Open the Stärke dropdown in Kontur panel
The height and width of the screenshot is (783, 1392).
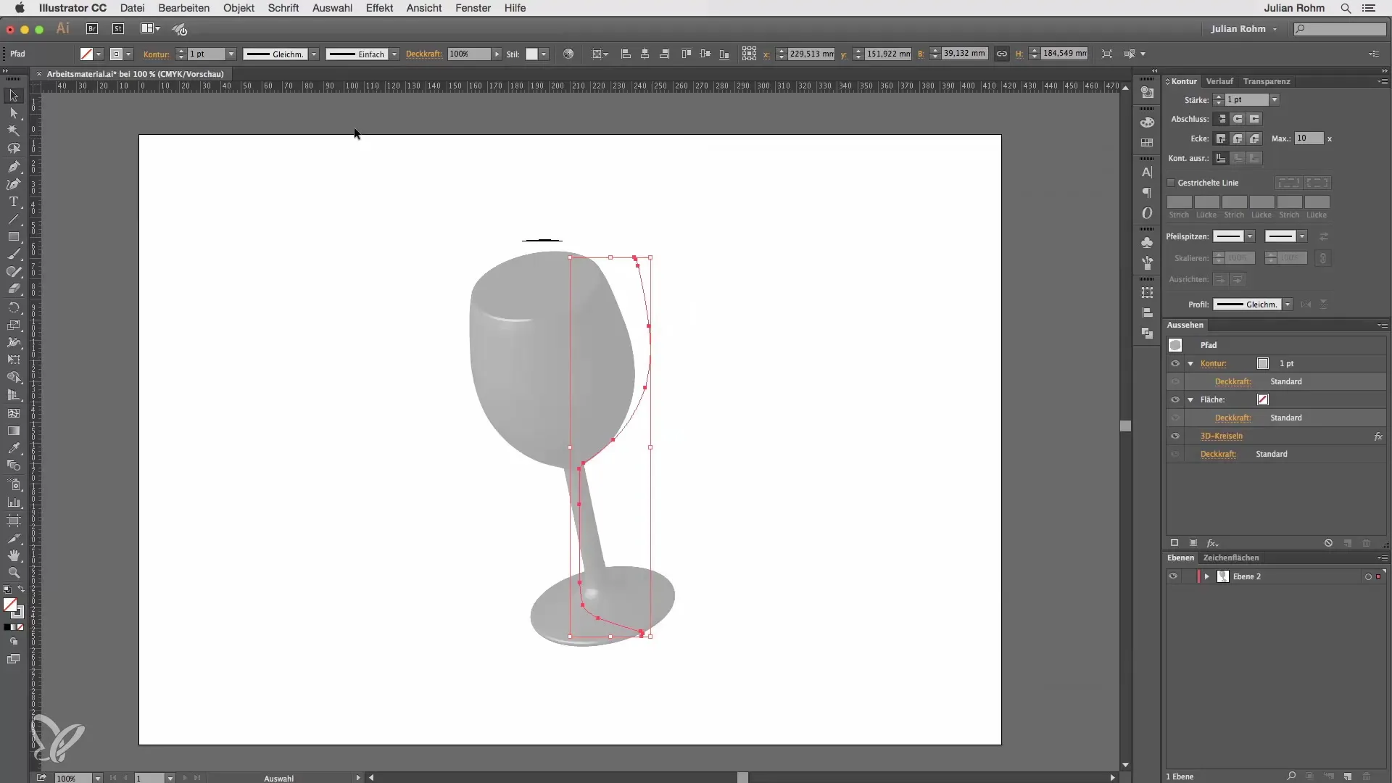click(1275, 100)
